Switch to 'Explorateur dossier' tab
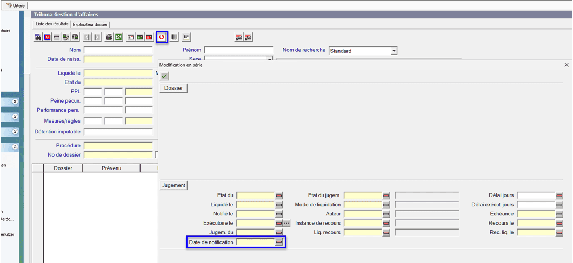This screenshot has width=573, height=263. 90,24
